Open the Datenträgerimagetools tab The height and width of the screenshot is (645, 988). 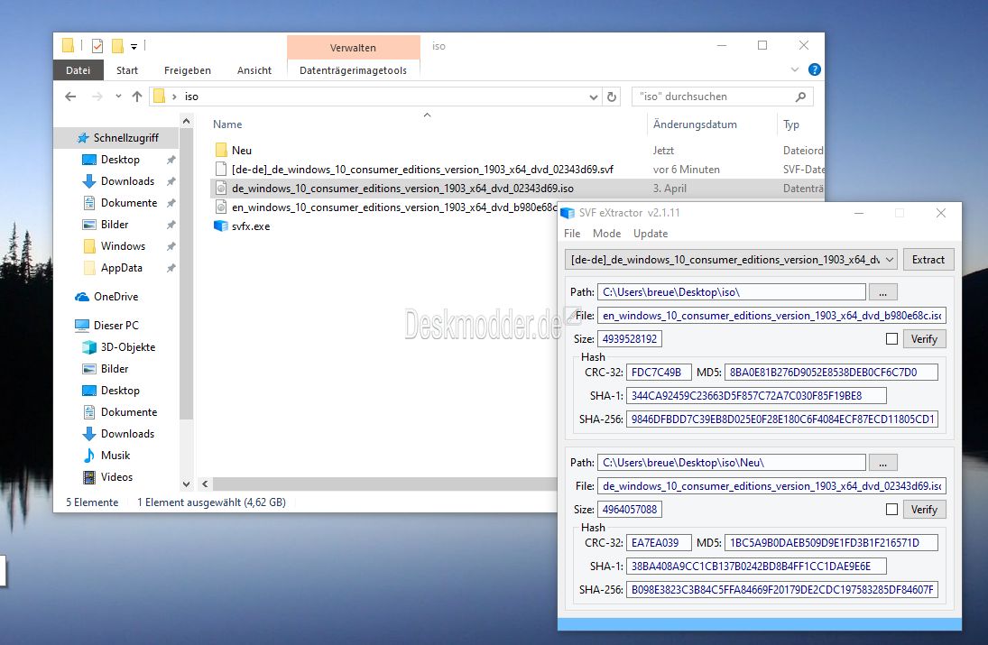pyautogui.click(x=353, y=70)
